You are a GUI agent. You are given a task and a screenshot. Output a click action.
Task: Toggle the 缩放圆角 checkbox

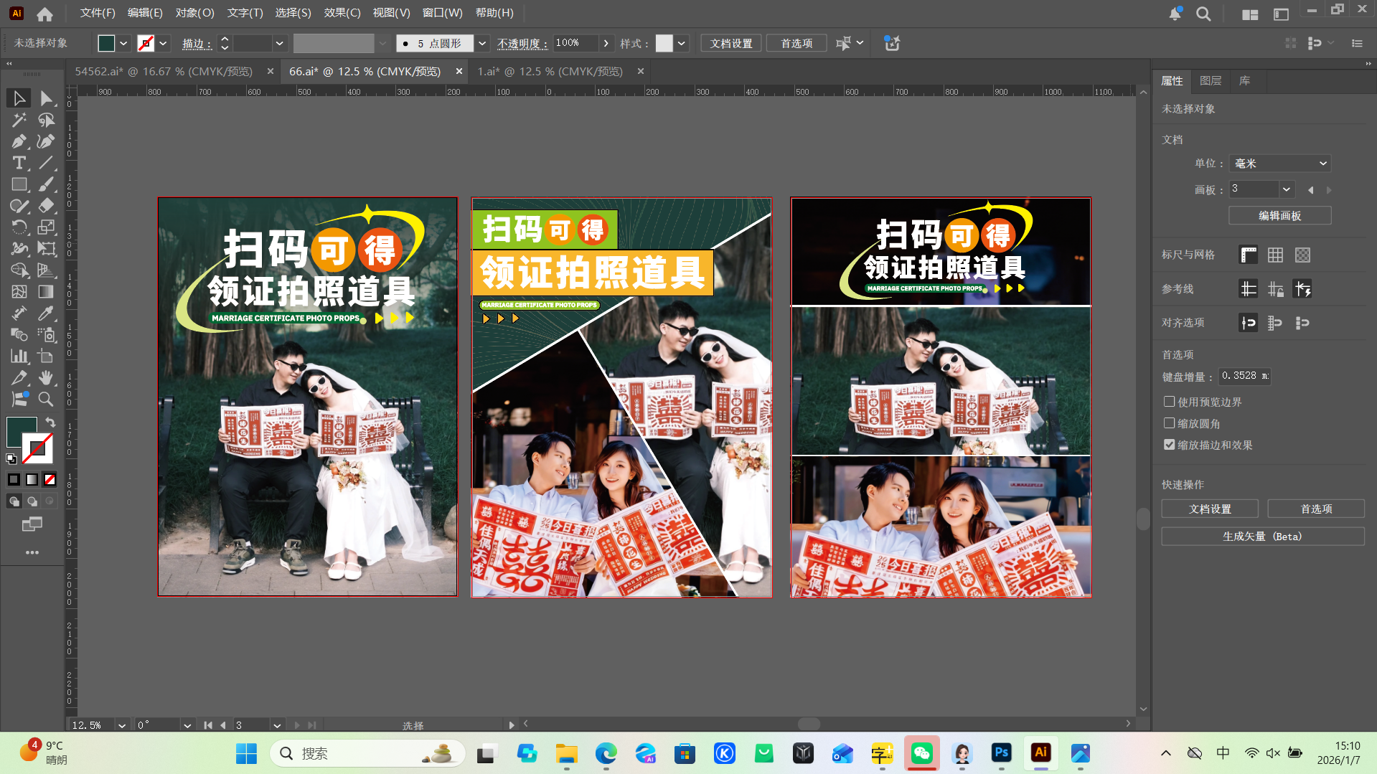[1170, 423]
